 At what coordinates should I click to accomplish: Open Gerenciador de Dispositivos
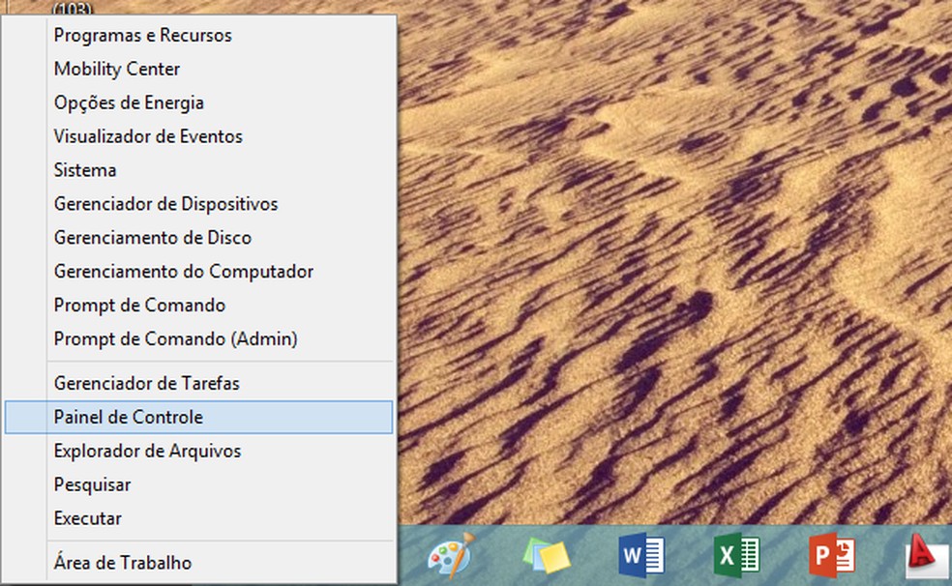coord(198,204)
